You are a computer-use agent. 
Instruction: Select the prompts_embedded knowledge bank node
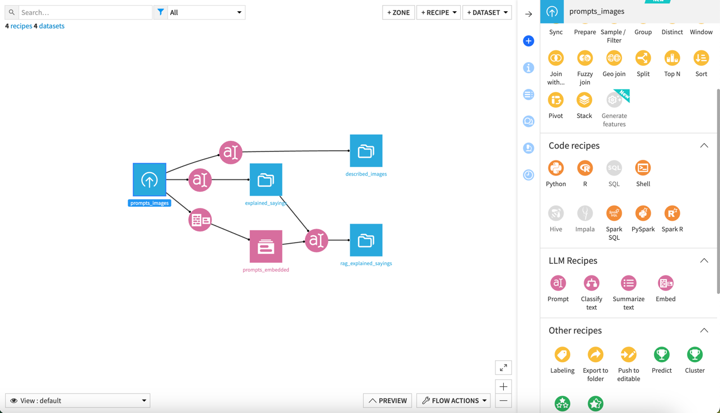point(266,246)
